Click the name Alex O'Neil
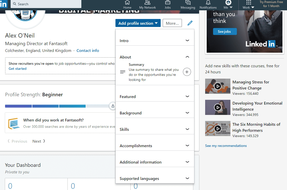Viewport: 287px width, 190px height. tap(20, 36)
